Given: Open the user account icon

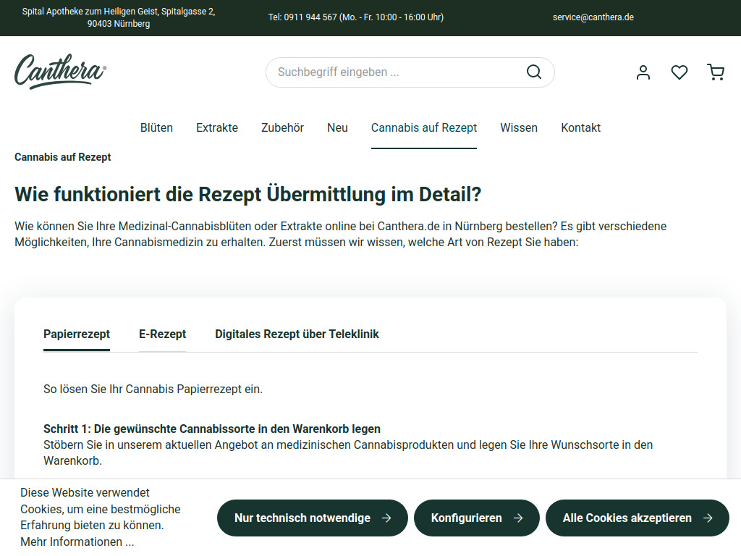Looking at the screenshot, I should (x=643, y=72).
